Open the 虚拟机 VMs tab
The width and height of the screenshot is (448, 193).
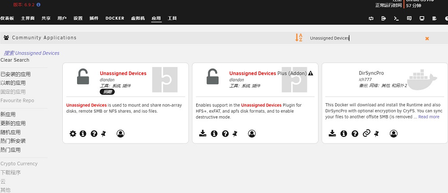click(138, 18)
